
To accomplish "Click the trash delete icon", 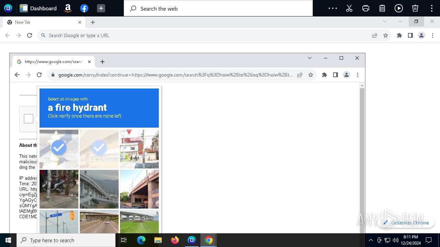I will (x=415, y=8).
